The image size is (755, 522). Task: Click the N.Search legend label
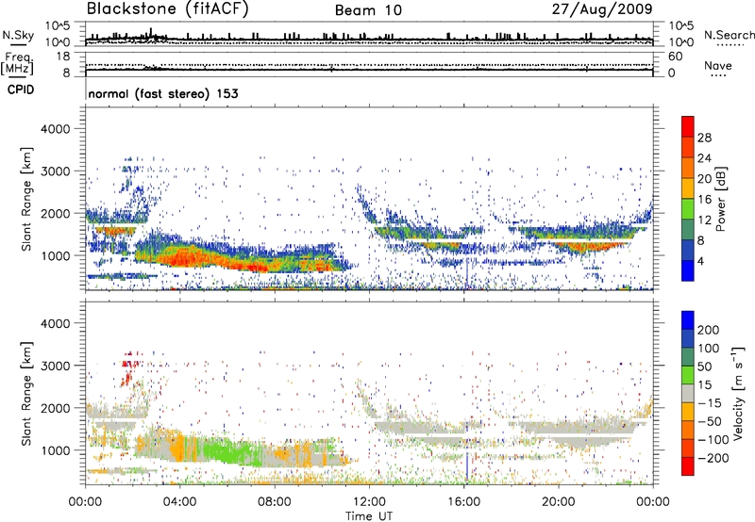(x=730, y=35)
